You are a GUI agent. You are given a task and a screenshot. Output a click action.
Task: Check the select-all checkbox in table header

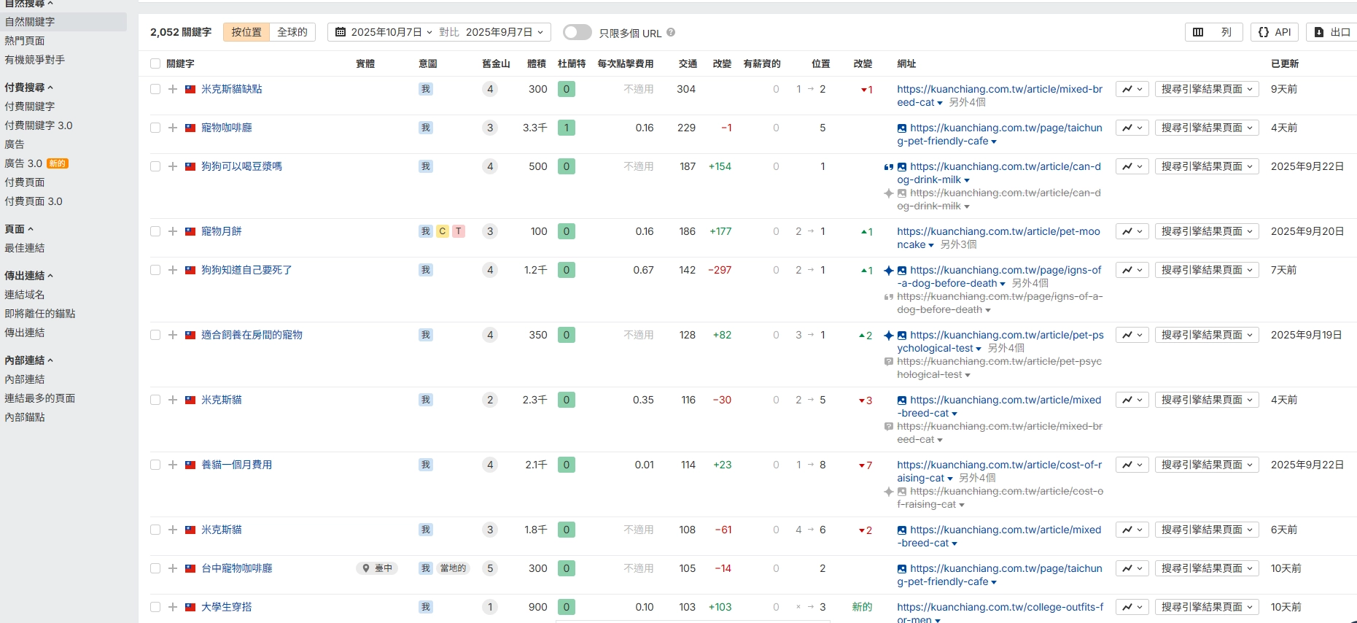pos(155,64)
